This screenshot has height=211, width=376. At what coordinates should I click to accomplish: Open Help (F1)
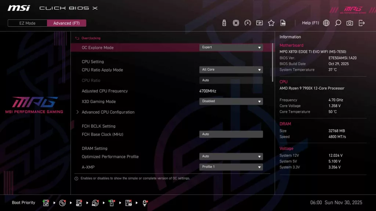[310, 23]
